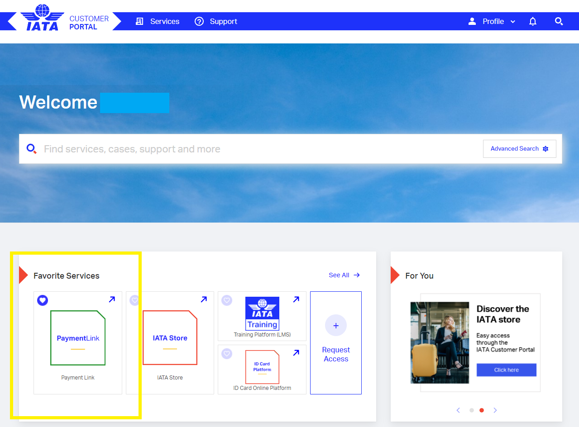Click the IATA Training logo
This screenshot has height=427, width=579.
(x=262, y=313)
